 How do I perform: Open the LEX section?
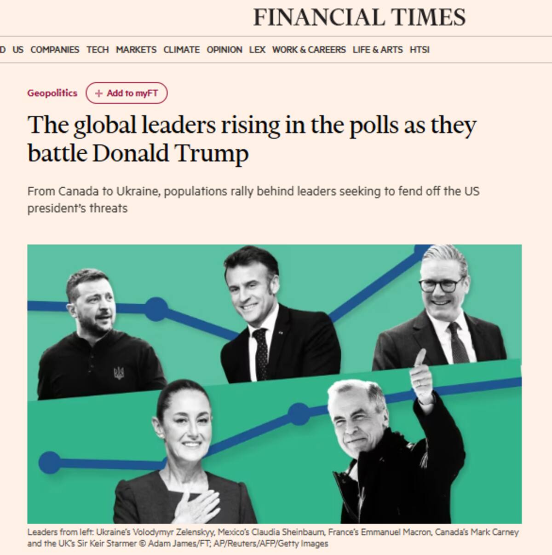point(258,49)
